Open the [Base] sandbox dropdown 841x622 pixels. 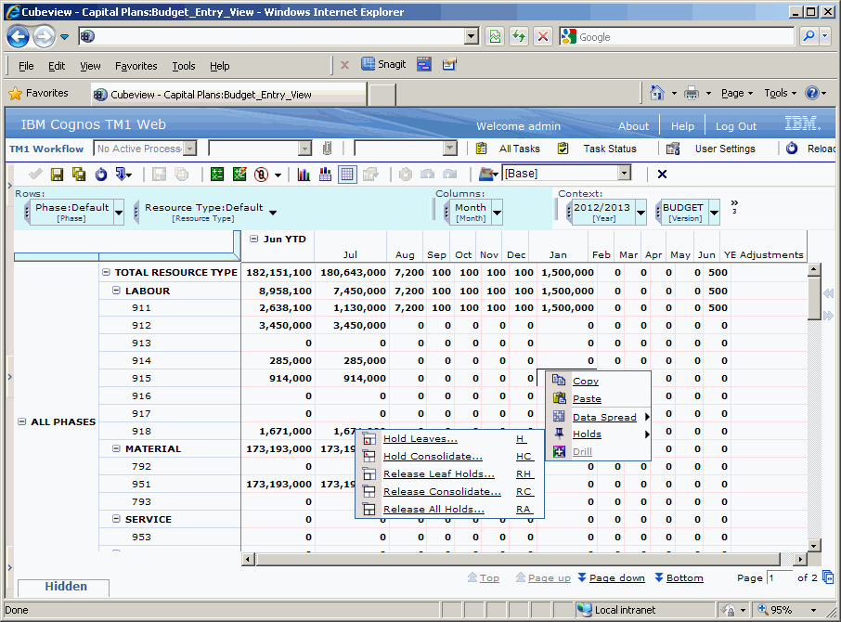tap(624, 174)
